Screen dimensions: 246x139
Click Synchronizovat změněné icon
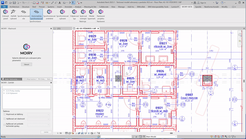click(50, 14)
